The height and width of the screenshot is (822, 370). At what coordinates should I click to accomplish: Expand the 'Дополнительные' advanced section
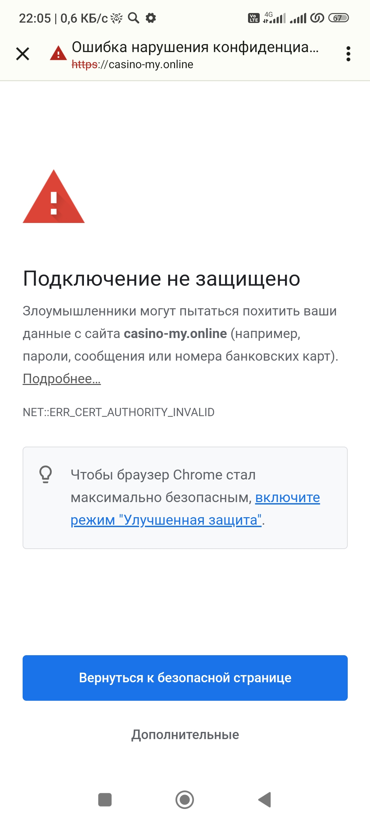(185, 735)
